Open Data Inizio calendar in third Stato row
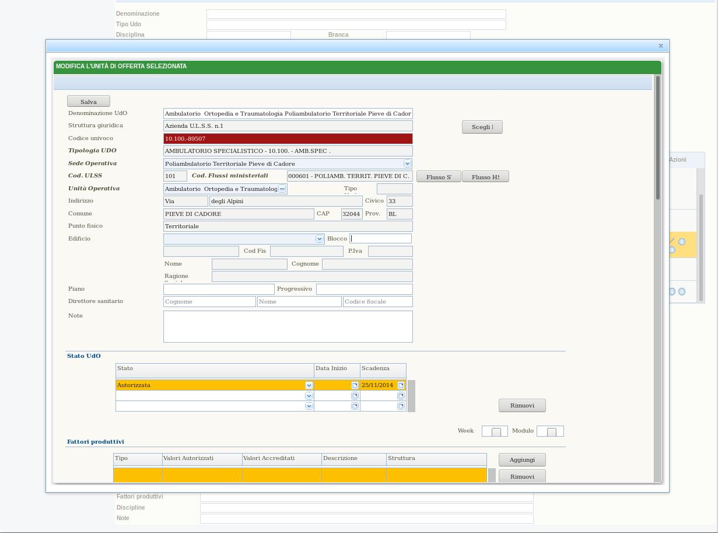The image size is (718, 533). 354,406
